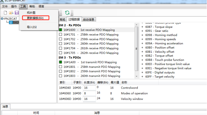Enable 16#1B02 259th transmit PDO checkbox

point(60,71)
